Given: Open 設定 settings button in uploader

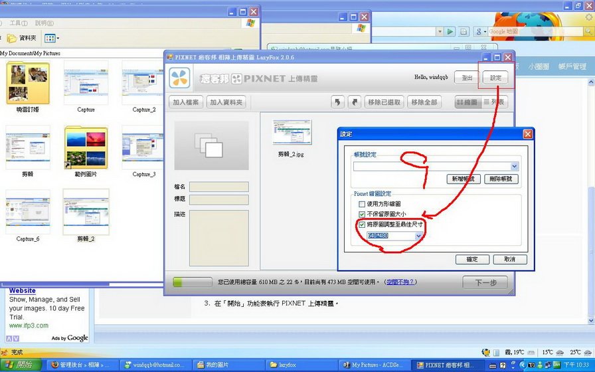Looking at the screenshot, I should pos(495,78).
